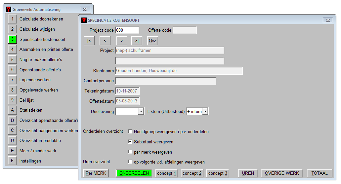341x184 pixels.
Task: Select menu button 1 Calculatie doorrekenen
Action: pyautogui.click(x=12, y=19)
